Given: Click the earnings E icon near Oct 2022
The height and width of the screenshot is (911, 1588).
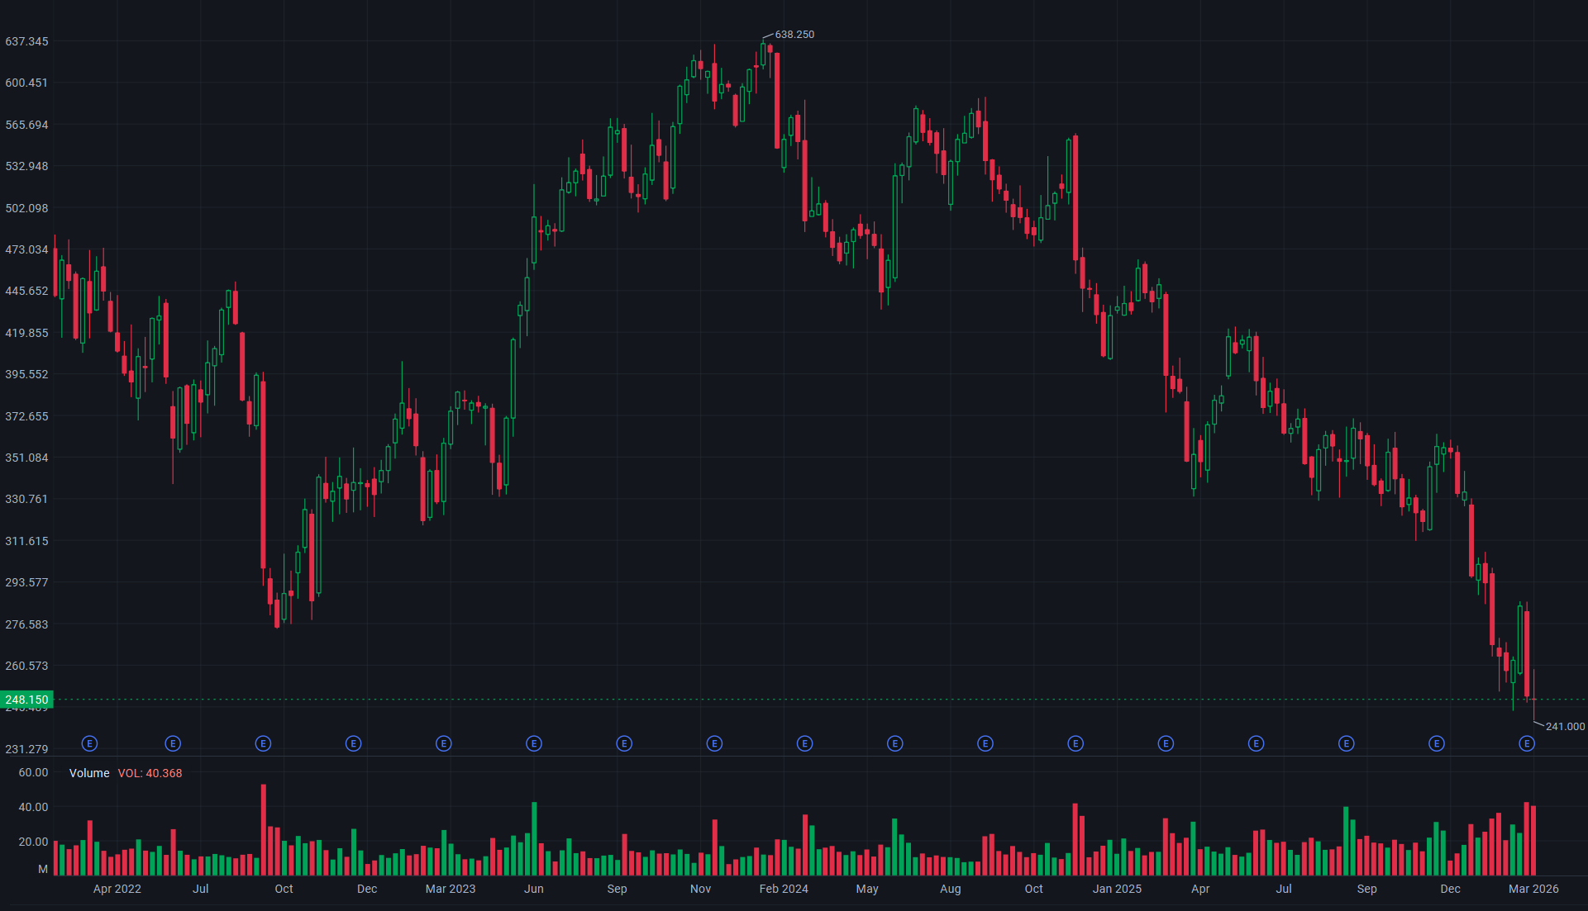Looking at the screenshot, I should (x=263, y=743).
